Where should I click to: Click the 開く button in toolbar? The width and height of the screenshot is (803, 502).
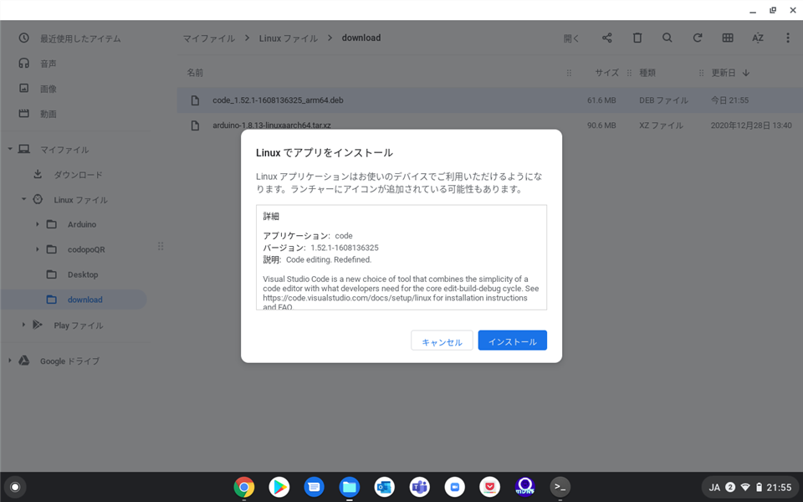[571, 38]
